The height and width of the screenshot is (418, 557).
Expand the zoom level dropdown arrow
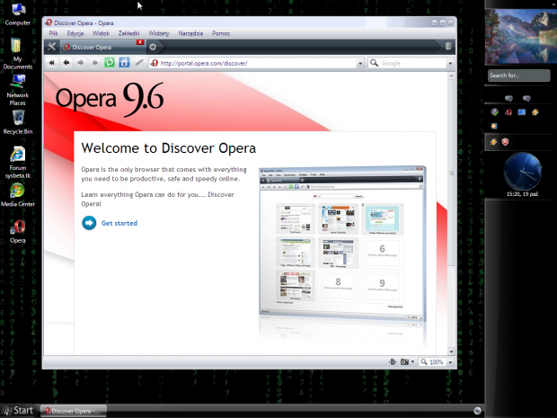[x=450, y=362]
